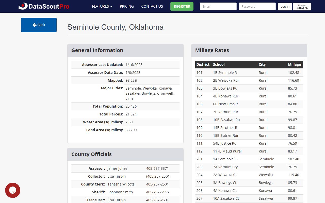325x203 pixels.
Task: Click school 1A Seminole C
Action: [x=225, y=159]
